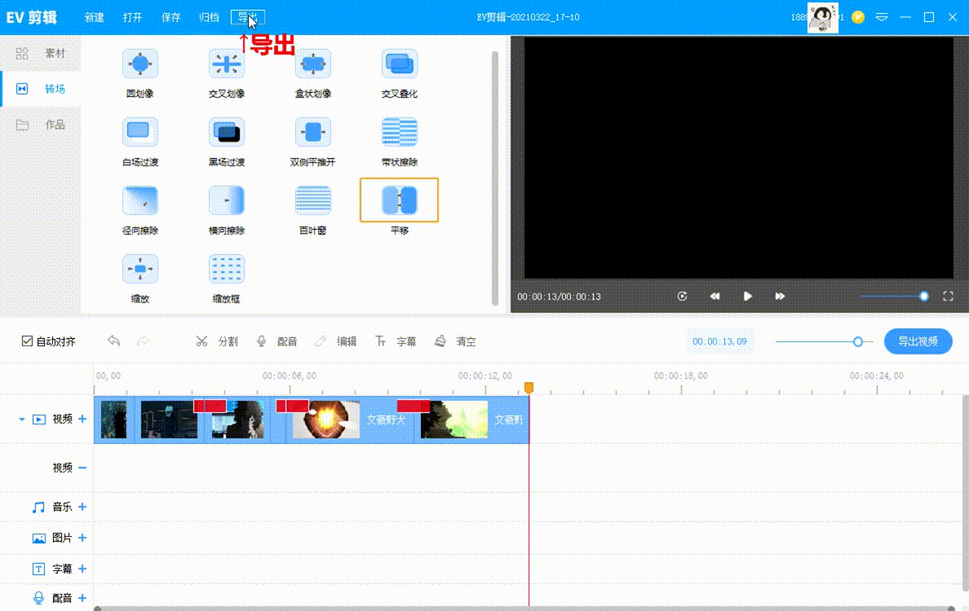Toggle fullscreen preview

948,297
